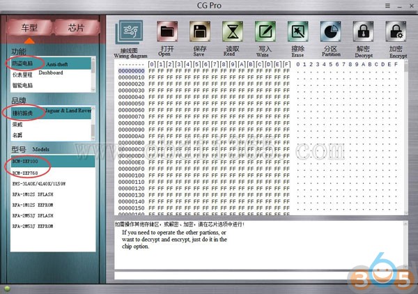Viewport: 418px width, 294px height.
Task: Click the Open file folder icon
Action: [x=167, y=31]
